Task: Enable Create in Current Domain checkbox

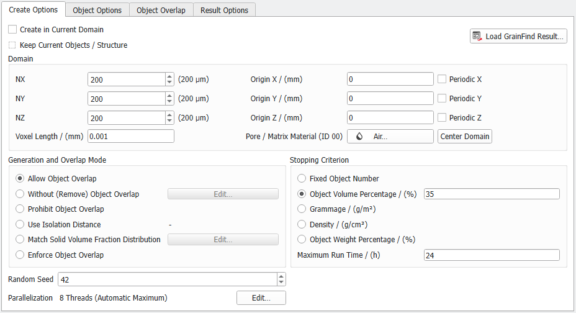Action: [12, 29]
